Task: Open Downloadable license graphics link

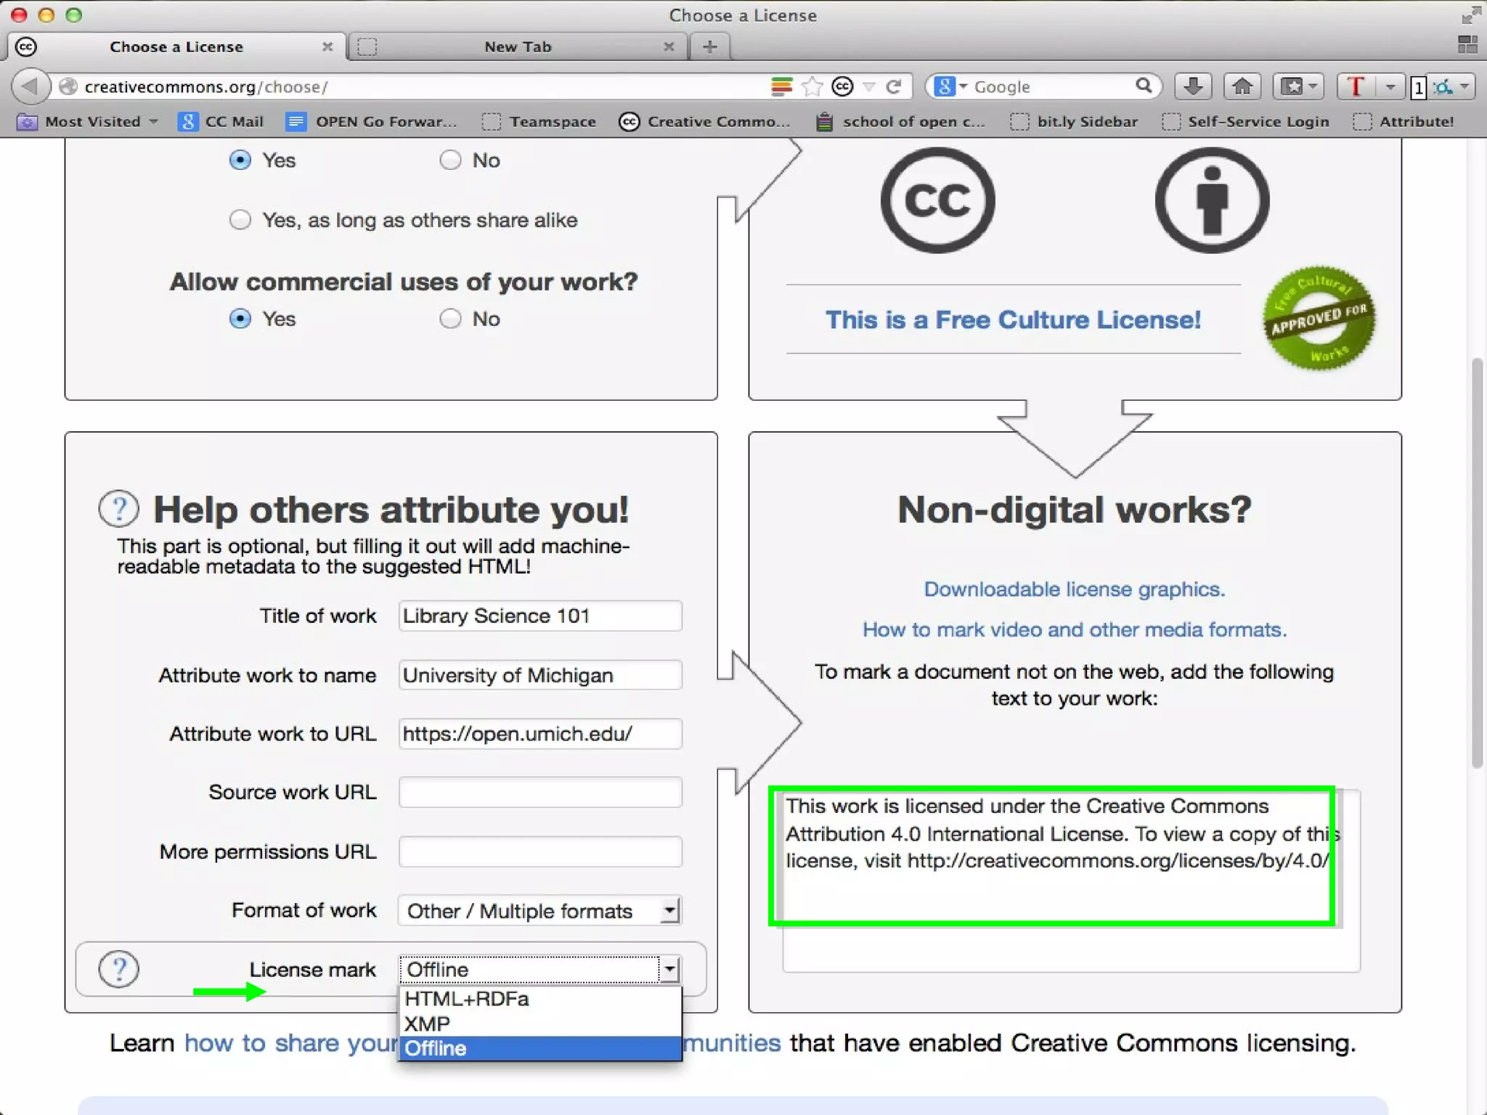Action: (x=1074, y=589)
